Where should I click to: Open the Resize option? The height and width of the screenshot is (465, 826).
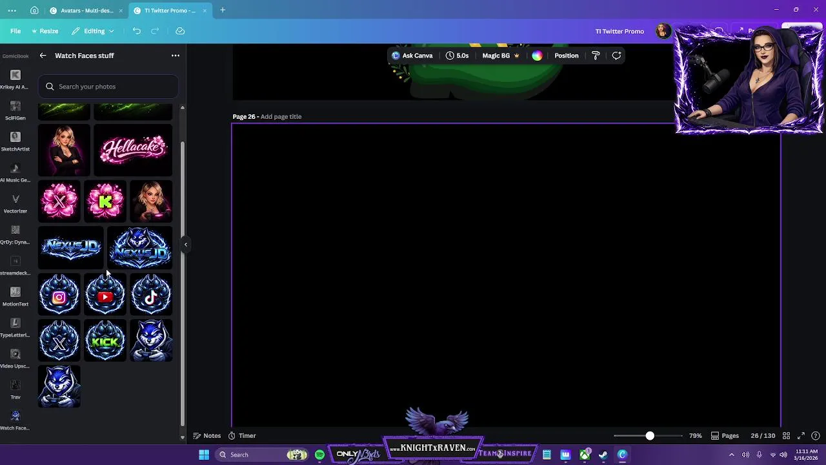pyautogui.click(x=45, y=31)
